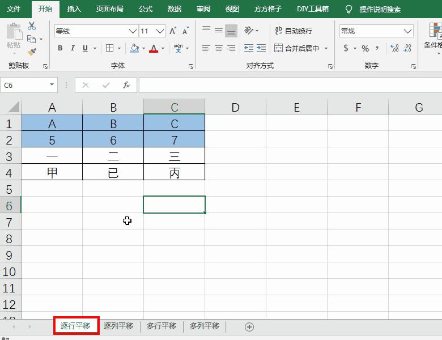Expand the underline style dropdown arrow
Image resolution: width=442 pixels, height=340 pixels.
tap(95, 49)
